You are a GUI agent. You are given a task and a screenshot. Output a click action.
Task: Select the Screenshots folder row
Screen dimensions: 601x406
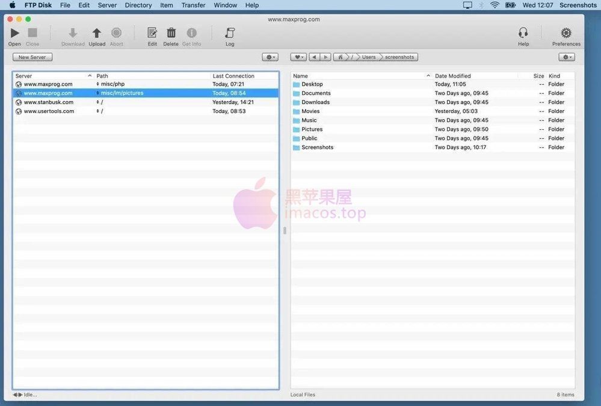pos(433,147)
